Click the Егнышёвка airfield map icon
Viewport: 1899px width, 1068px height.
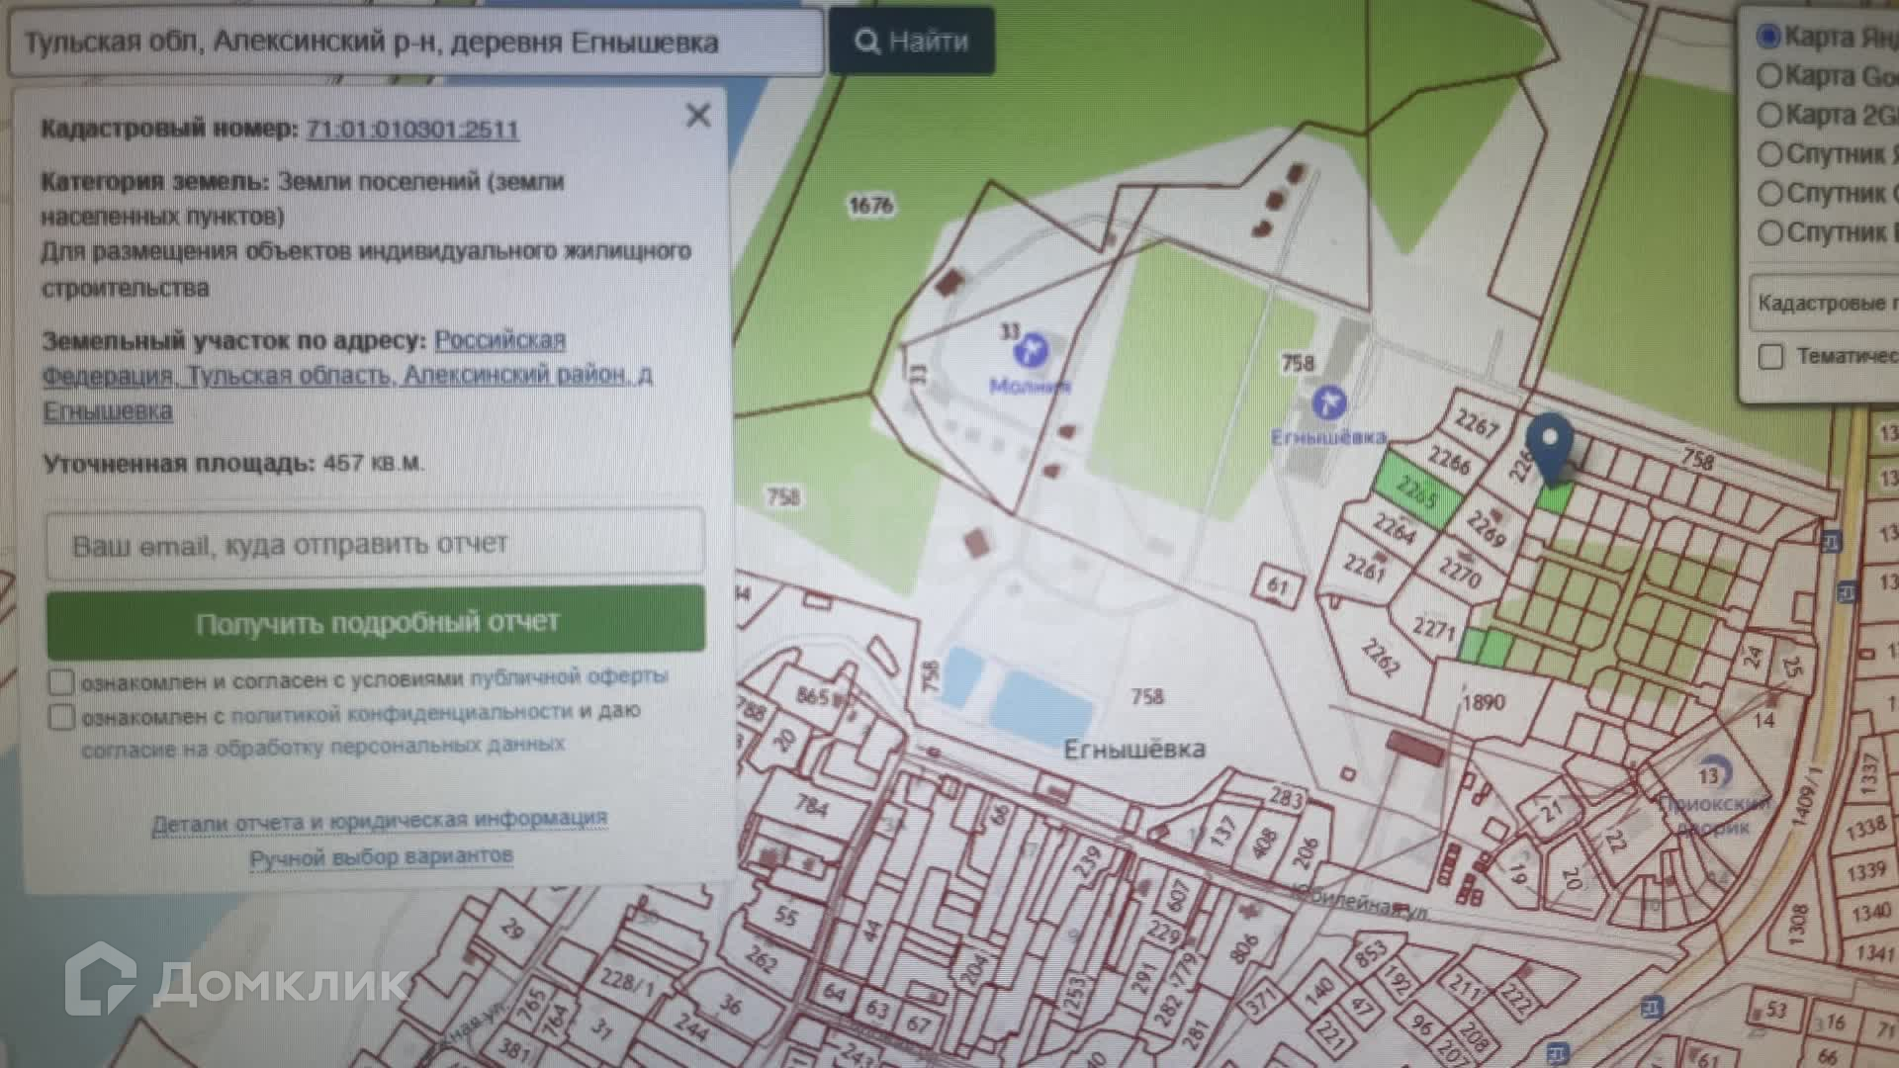point(1328,403)
